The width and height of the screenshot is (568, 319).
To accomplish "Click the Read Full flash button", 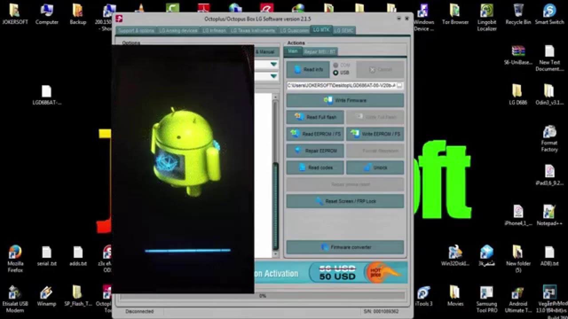I will tap(315, 117).
